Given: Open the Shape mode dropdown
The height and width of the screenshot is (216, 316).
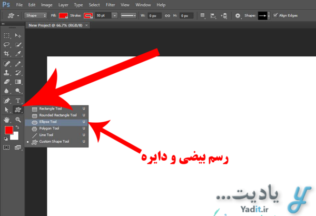Looking at the screenshot, I should [35, 15].
